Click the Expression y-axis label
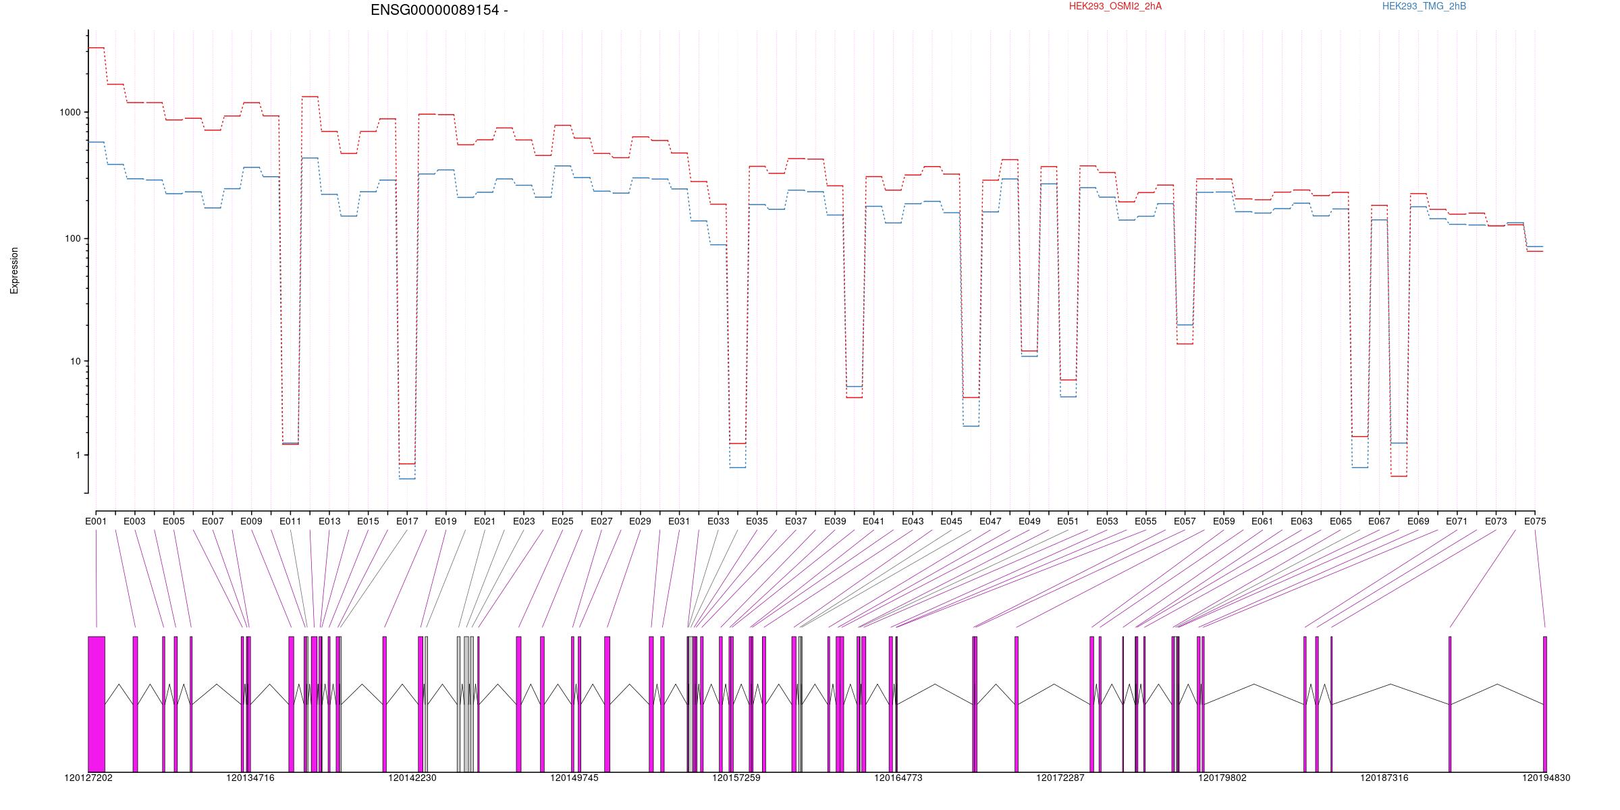 click(14, 271)
